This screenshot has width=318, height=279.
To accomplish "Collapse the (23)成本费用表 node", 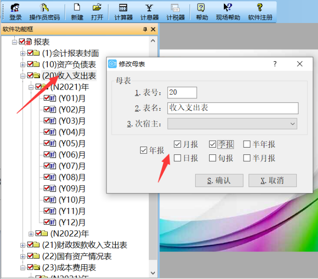I will coord(23,268).
